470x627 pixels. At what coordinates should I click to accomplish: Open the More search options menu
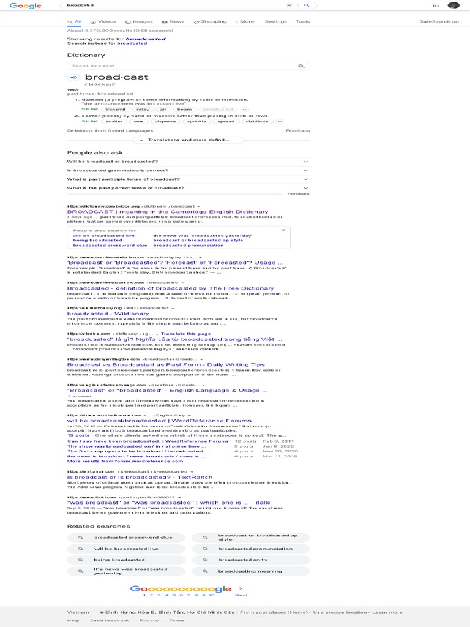point(245,21)
